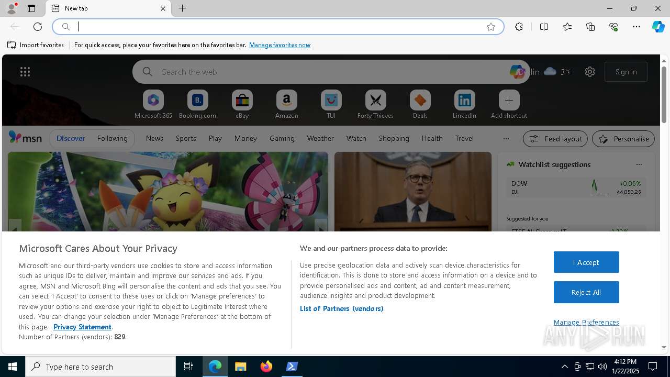Viewport: 670px width, 377px height.
Task: Open Forty Thieves shortcut
Action: tap(375, 105)
